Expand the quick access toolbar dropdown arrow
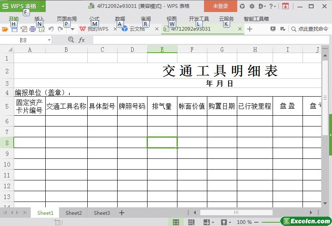332x226 pixels. click(x=72, y=29)
